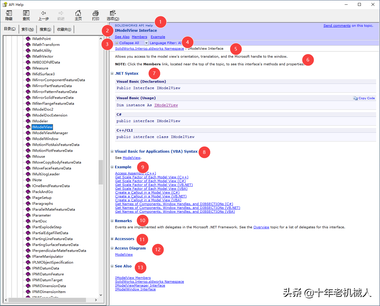Screen dimensions: 380x306
Task: Open IModelView Members link
Action: click(x=133, y=278)
